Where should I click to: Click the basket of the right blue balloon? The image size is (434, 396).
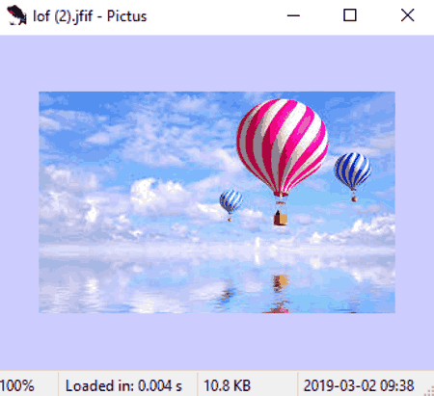point(354,198)
